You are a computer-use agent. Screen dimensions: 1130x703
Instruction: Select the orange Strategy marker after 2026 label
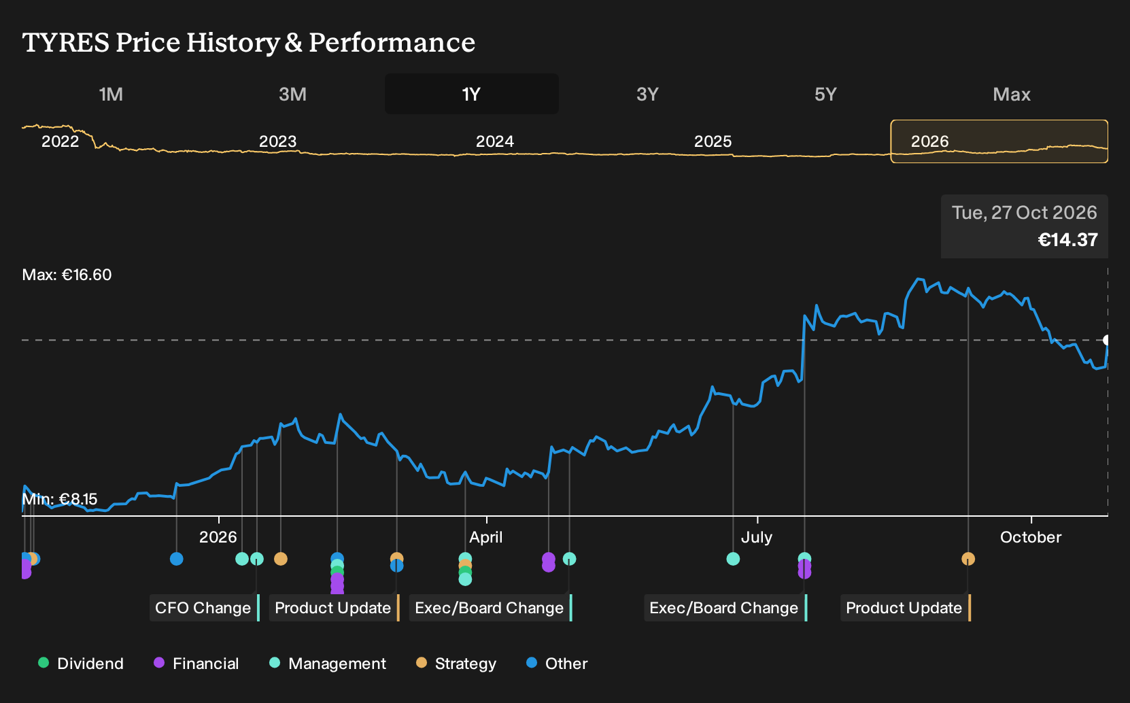[280, 559]
